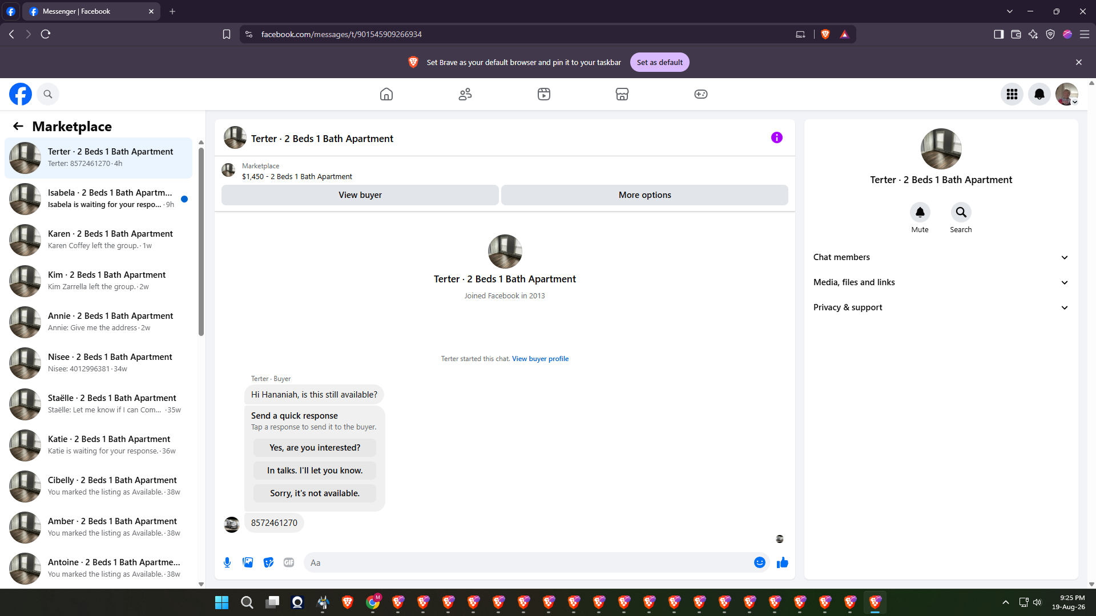Viewport: 1096px width, 616px height.
Task: Bookmark this page icon
Action: coord(227,34)
